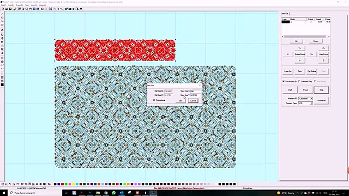The image size is (349, 196).
Task: Click the Laser On button
Action: 288,71
